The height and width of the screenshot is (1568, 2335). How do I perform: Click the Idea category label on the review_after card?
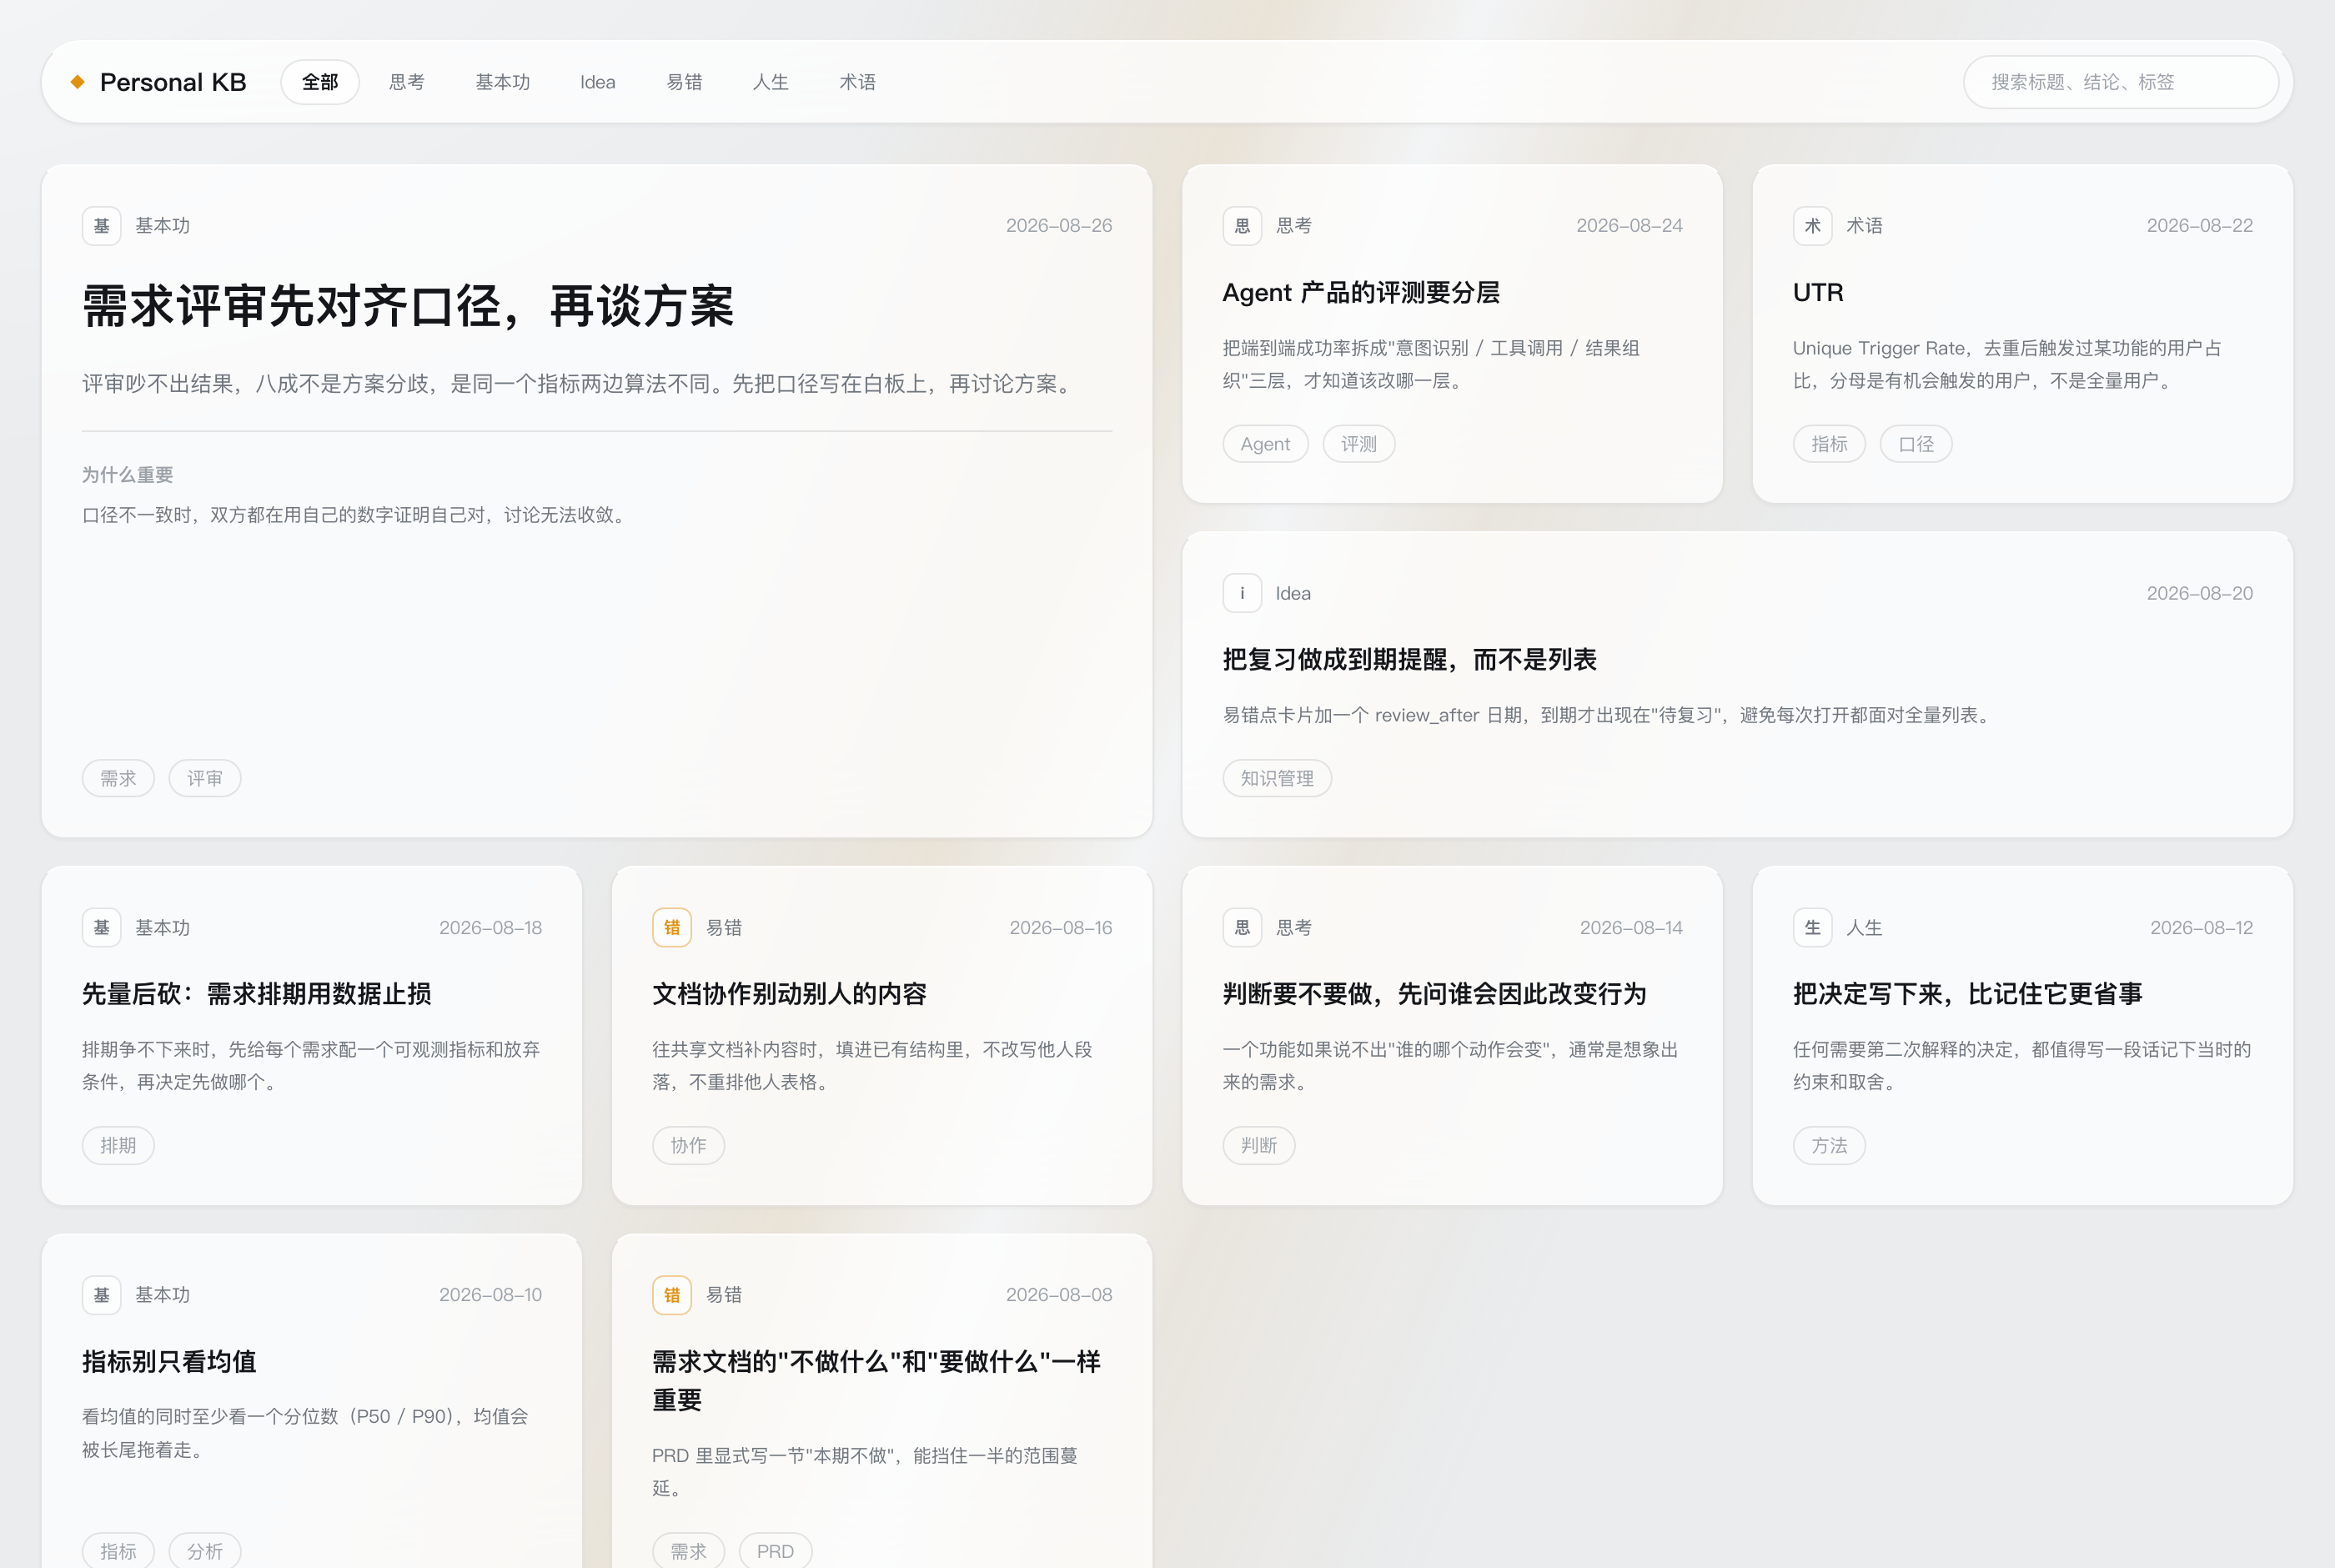[1293, 593]
